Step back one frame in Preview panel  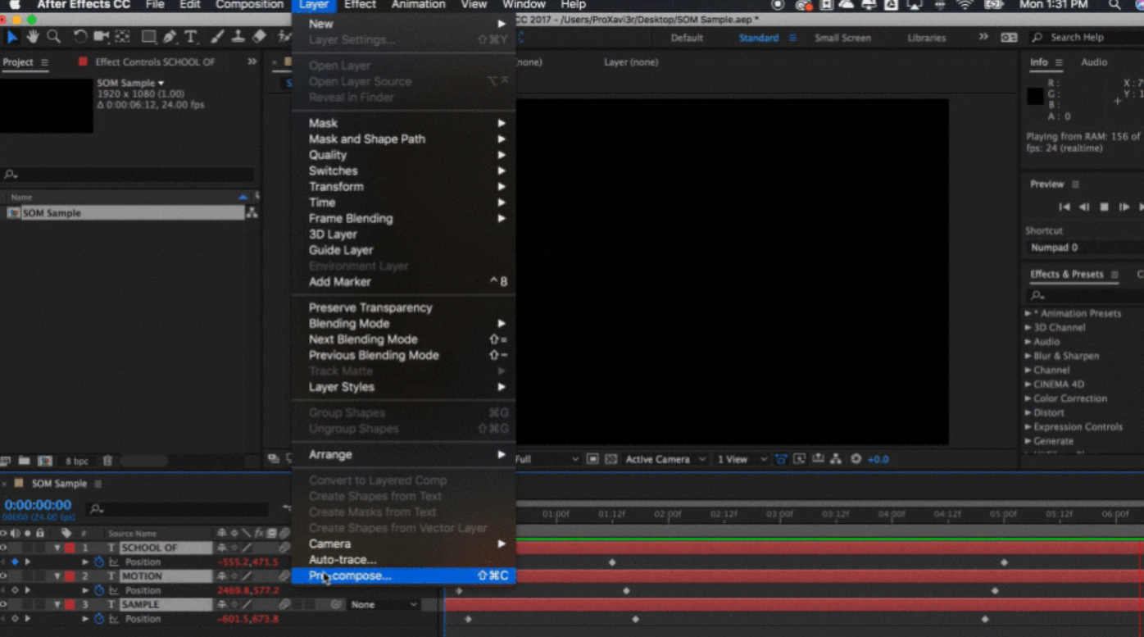coord(1084,207)
